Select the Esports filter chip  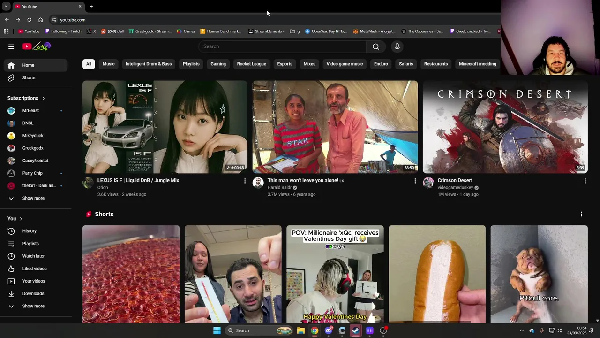pyautogui.click(x=285, y=64)
